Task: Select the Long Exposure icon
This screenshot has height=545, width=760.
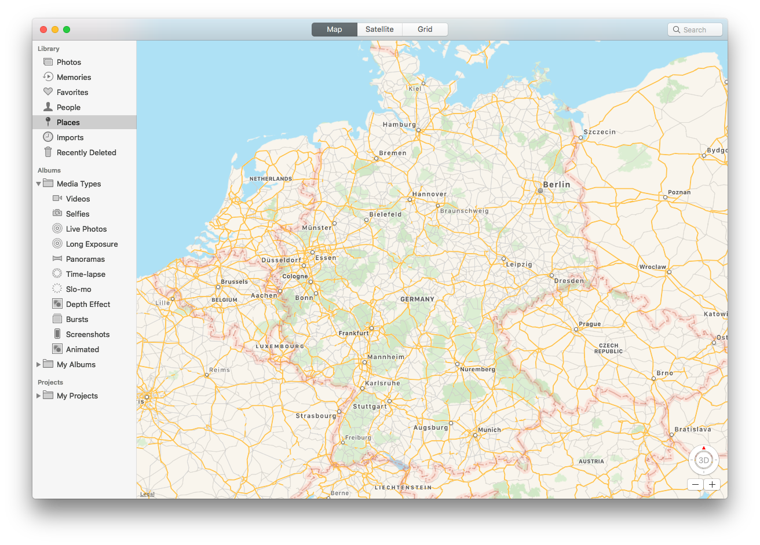Action: (x=57, y=244)
